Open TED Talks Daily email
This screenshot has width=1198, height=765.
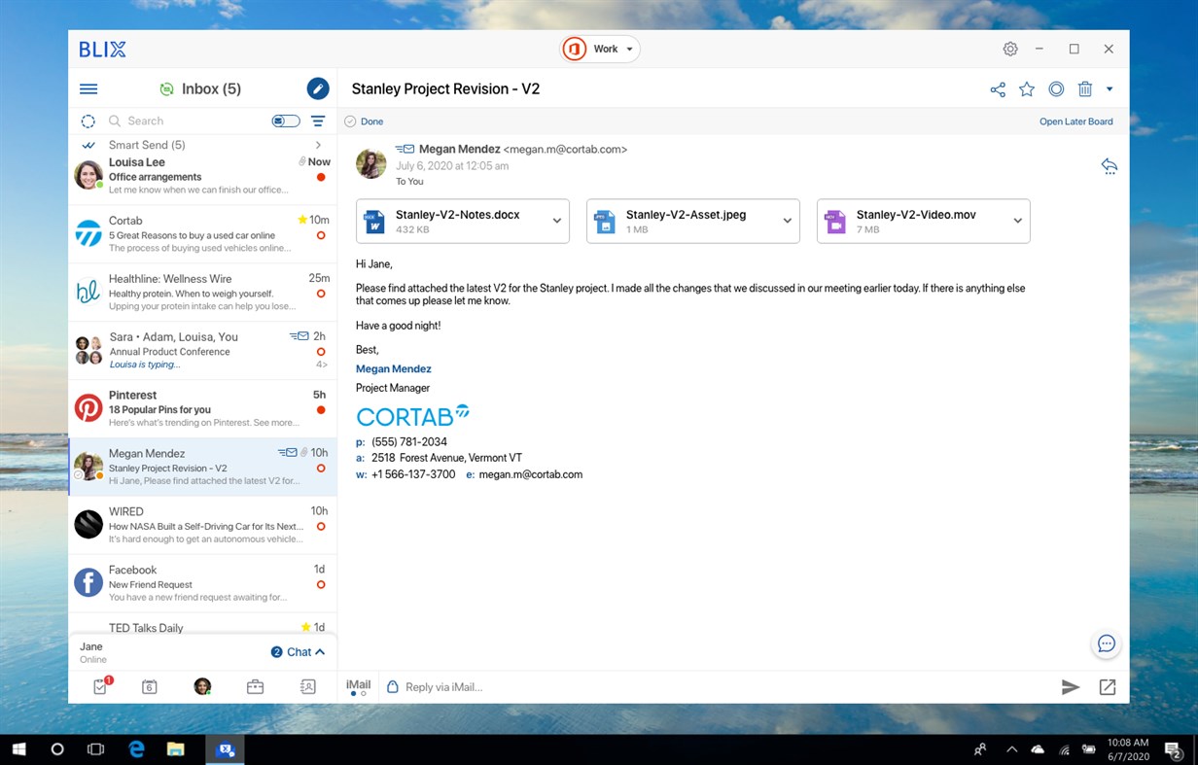[x=202, y=624]
